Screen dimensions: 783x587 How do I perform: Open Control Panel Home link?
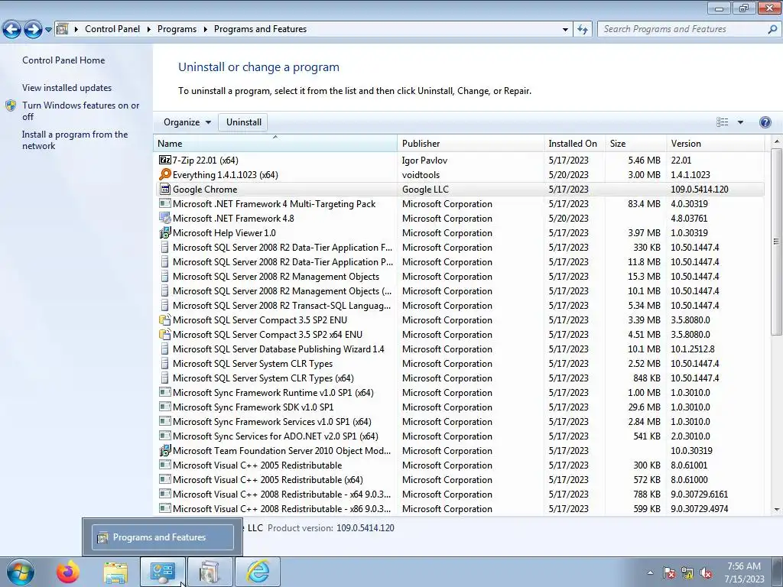click(x=63, y=60)
